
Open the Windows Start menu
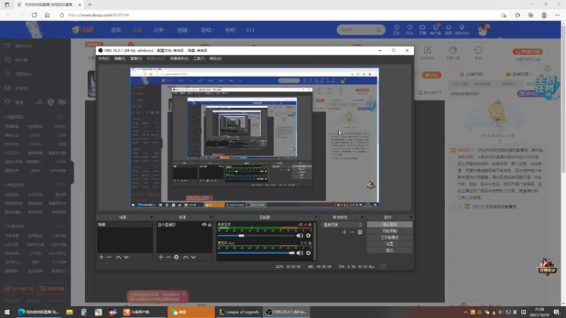click(x=6, y=312)
